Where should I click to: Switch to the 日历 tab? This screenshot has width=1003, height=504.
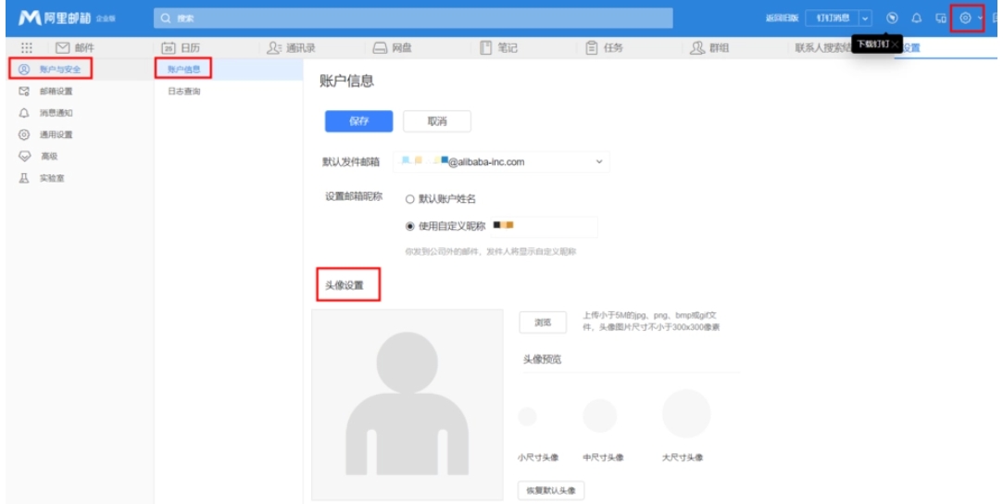[x=181, y=48]
